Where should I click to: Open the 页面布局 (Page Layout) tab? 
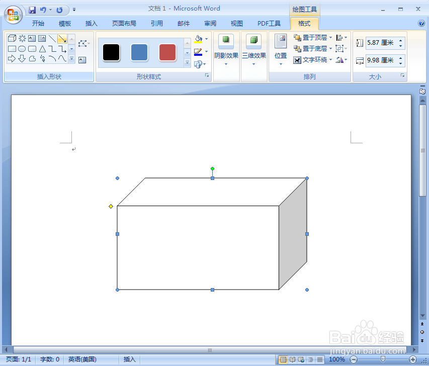click(124, 24)
